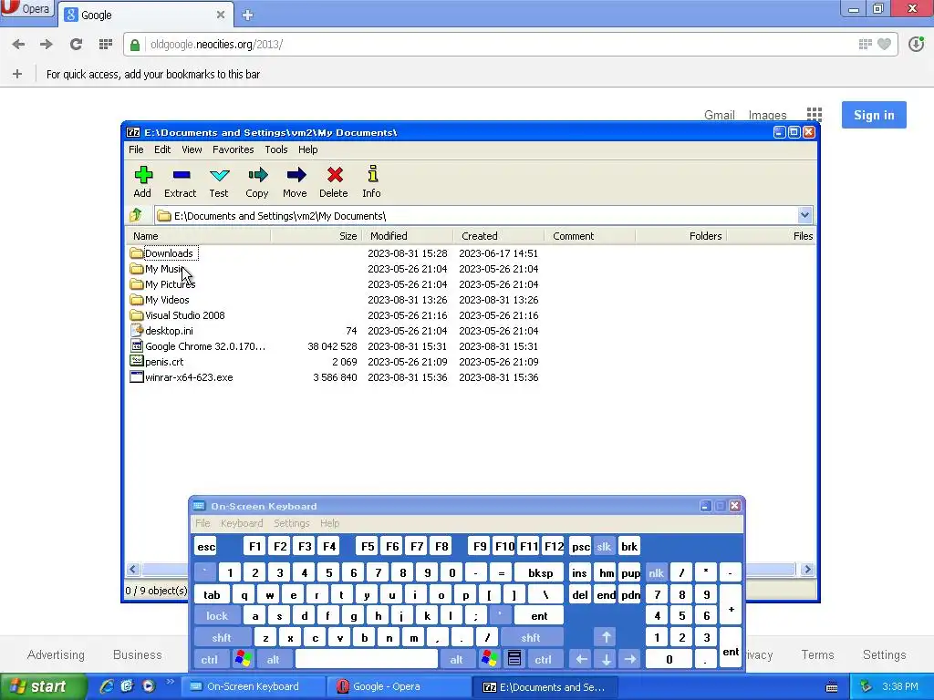934x700 pixels.
Task: Reload the Opera page
Action: pos(76,44)
